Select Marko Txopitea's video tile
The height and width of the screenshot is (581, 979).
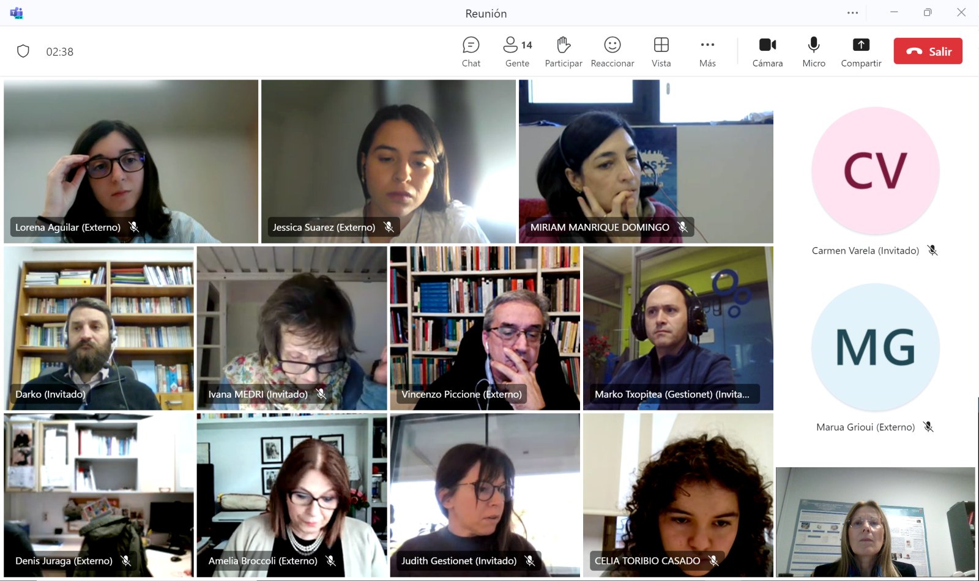[x=678, y=328]
